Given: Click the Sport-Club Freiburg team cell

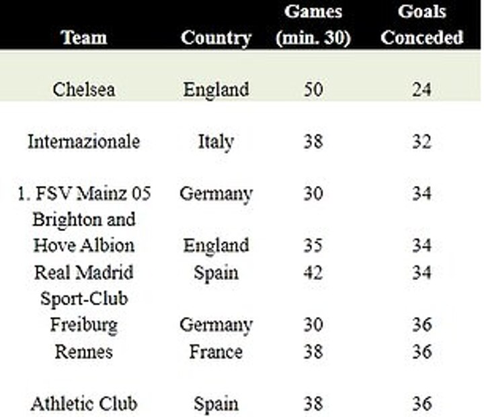Looking at the screenshot, I should coord(84,312).
